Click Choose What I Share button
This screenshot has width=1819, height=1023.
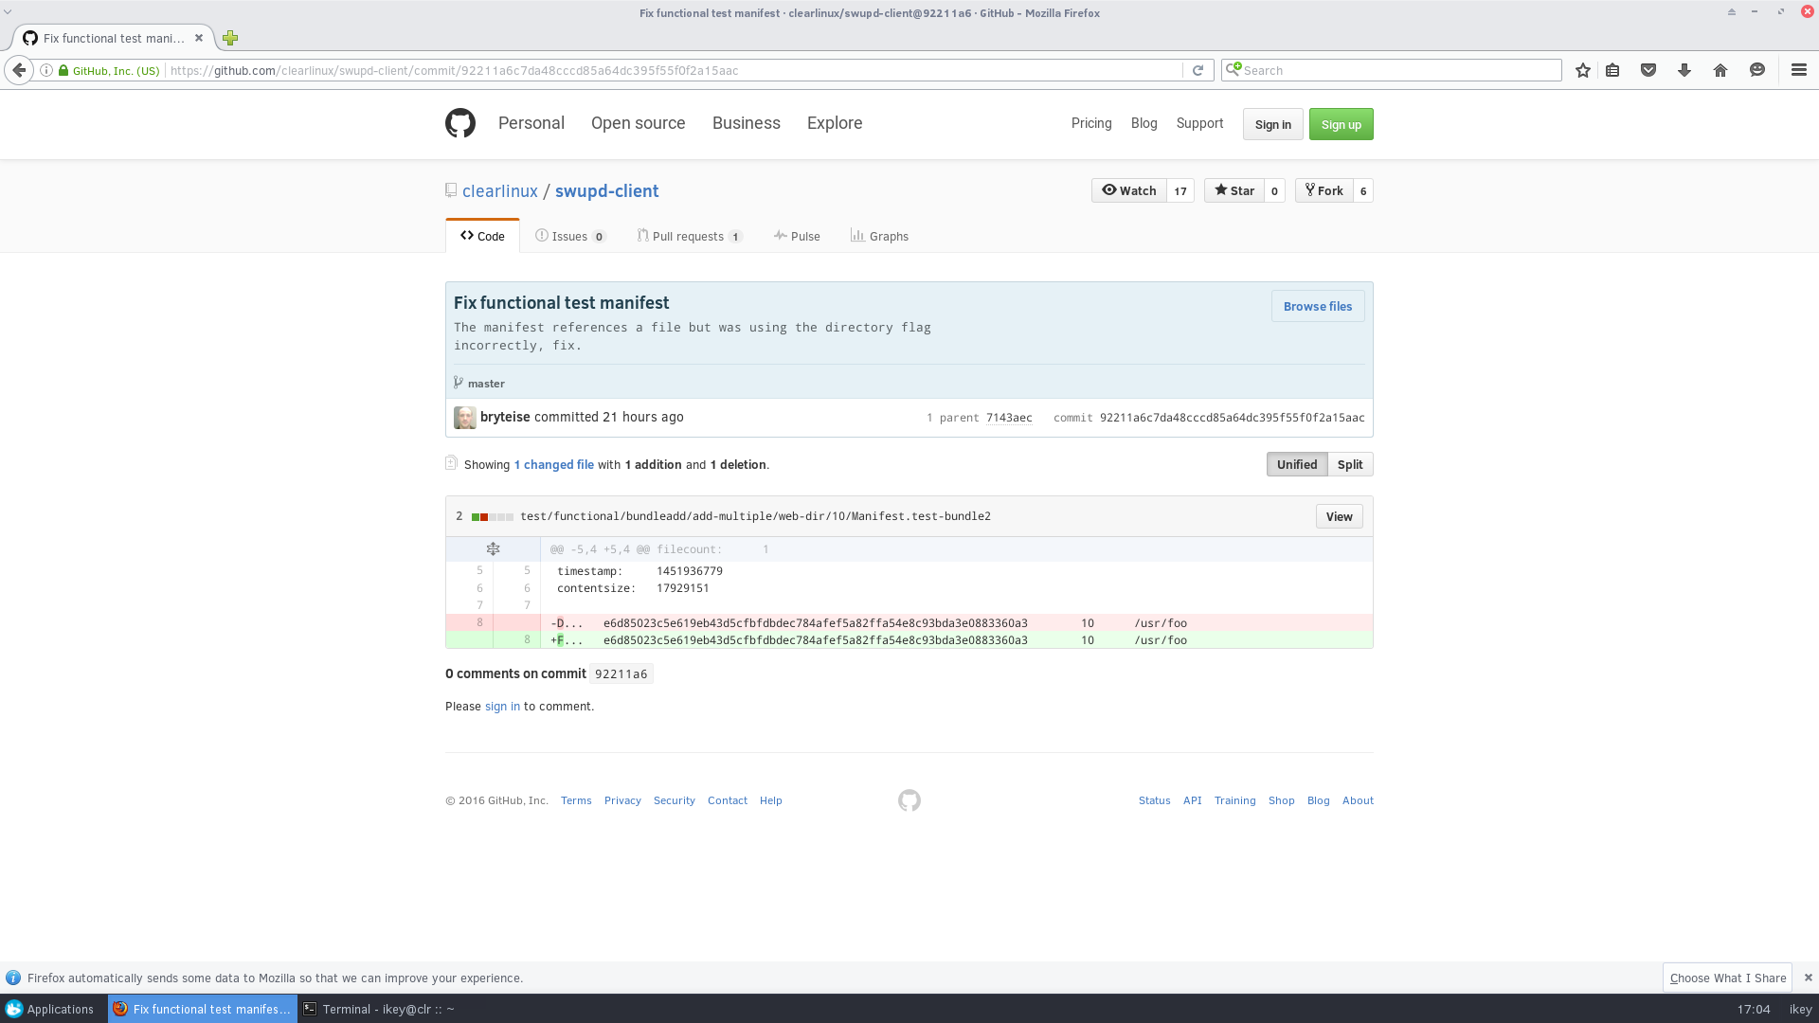point(1727,978)
